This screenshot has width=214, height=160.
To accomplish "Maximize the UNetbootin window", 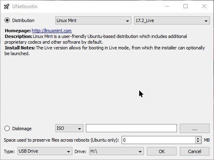I will (186, 6).
